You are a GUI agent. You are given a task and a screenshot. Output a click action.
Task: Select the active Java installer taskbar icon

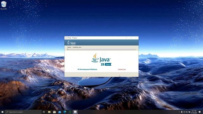[75, 112]
